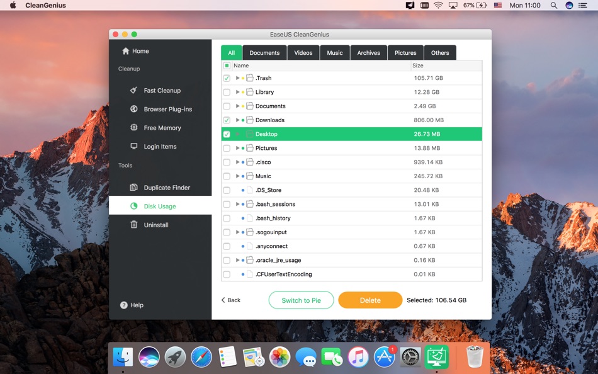Select the .anyconnect file row

(x=352, y=246)
